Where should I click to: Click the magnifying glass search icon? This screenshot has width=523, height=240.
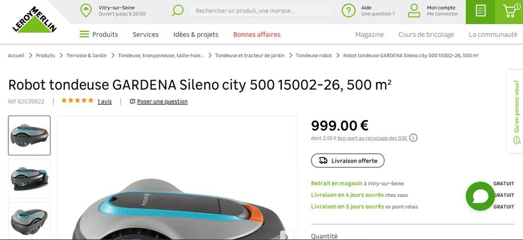178,11
